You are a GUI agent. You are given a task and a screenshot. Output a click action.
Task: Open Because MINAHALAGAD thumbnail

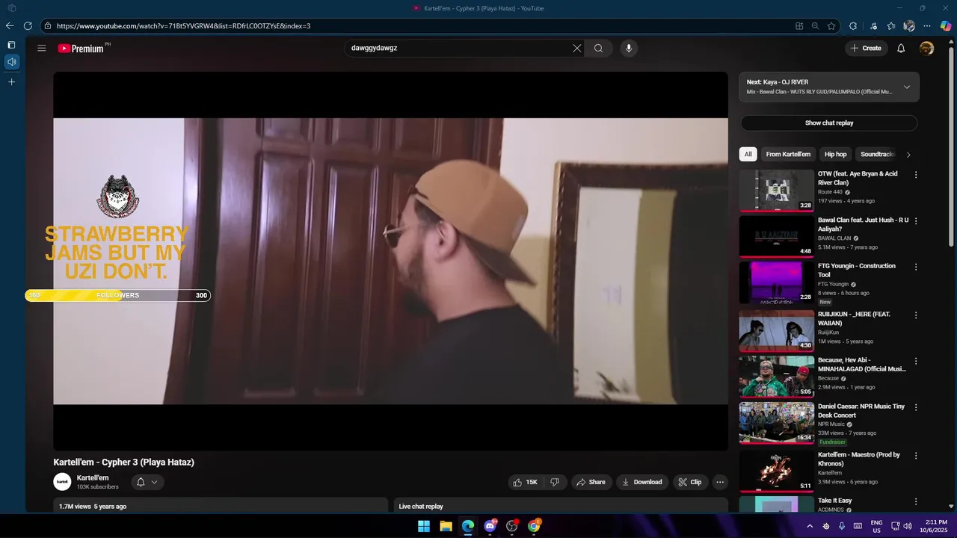point(776,377)
